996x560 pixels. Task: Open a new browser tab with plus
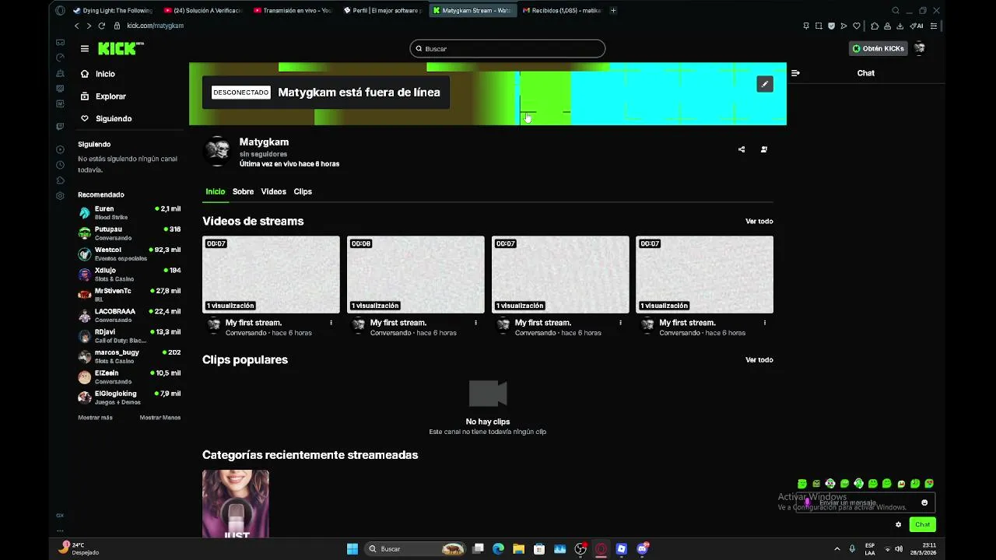(613, 11)
